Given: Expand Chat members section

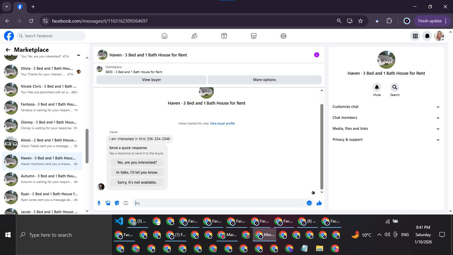Looking at the screenshot, I should [x=386, y=118].
